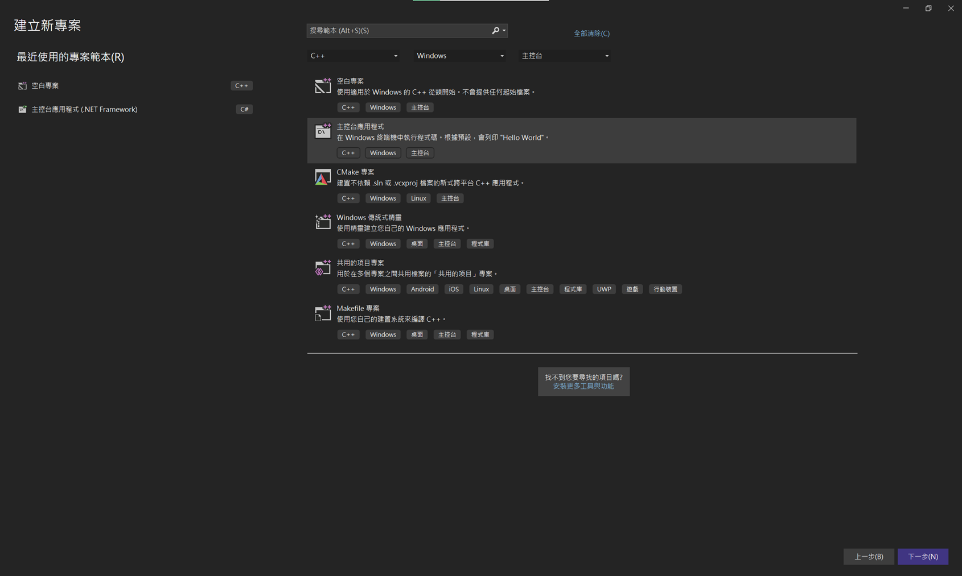
Task: Click the CMake 專案 triangle icon
Action: tap(323, 177)
